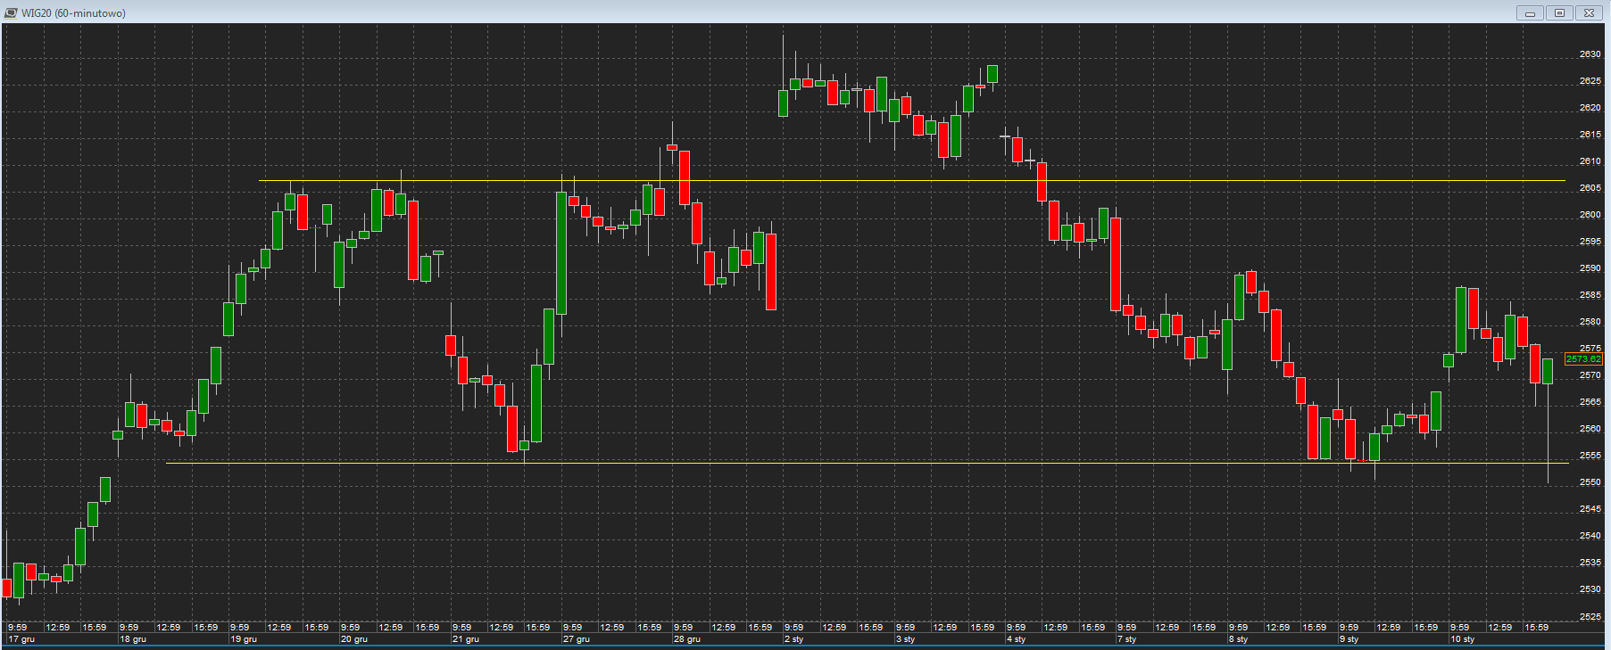Click the "2 sty" date label
The height and width of the screenshot is (650, 1611).
click(x=794, y=639)
